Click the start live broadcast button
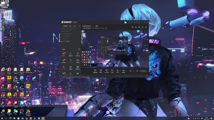 (x=143, y=71)
